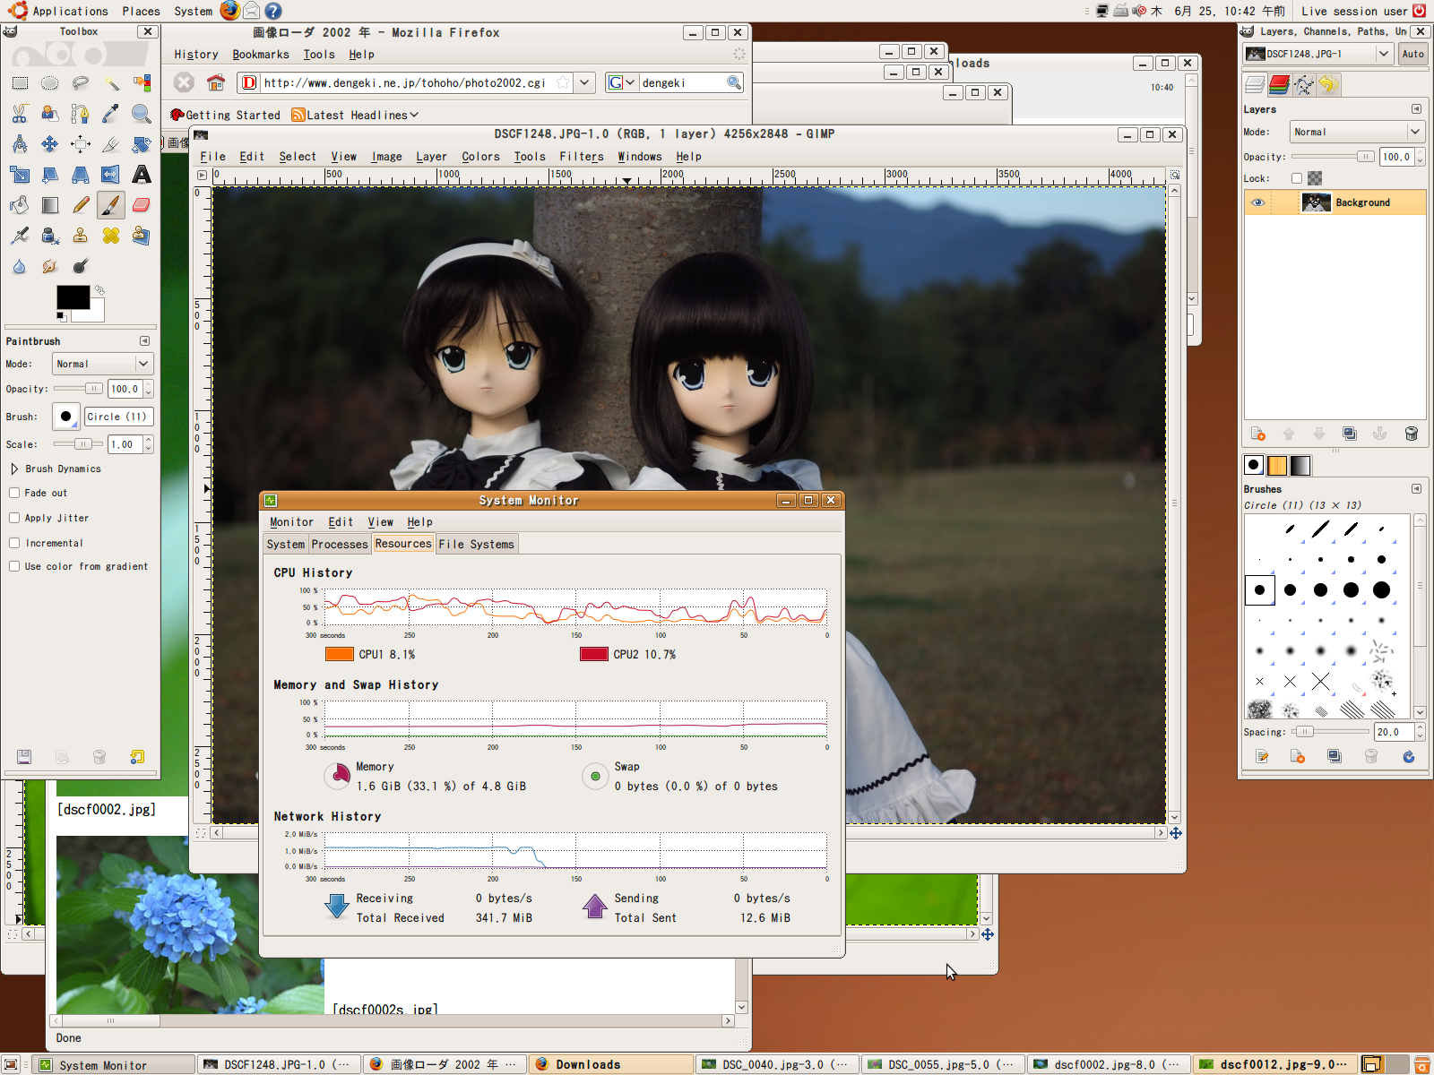This screenshot has height=1075, width=1434.
Task: Choose the Move tool in Toolbox
Action: point(50,144)
